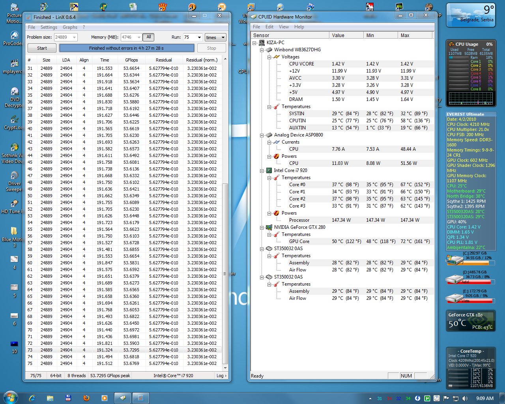Screen dimensions: 505x404
Task: Open the Memory (MiB) dropdown
Action: 139,37
